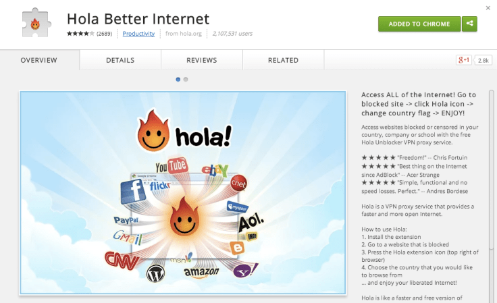The width and height of the screenshot is (497, 303).
Task: Click the Hola promotional screenshot image
Action: click(x=183, y=193)
